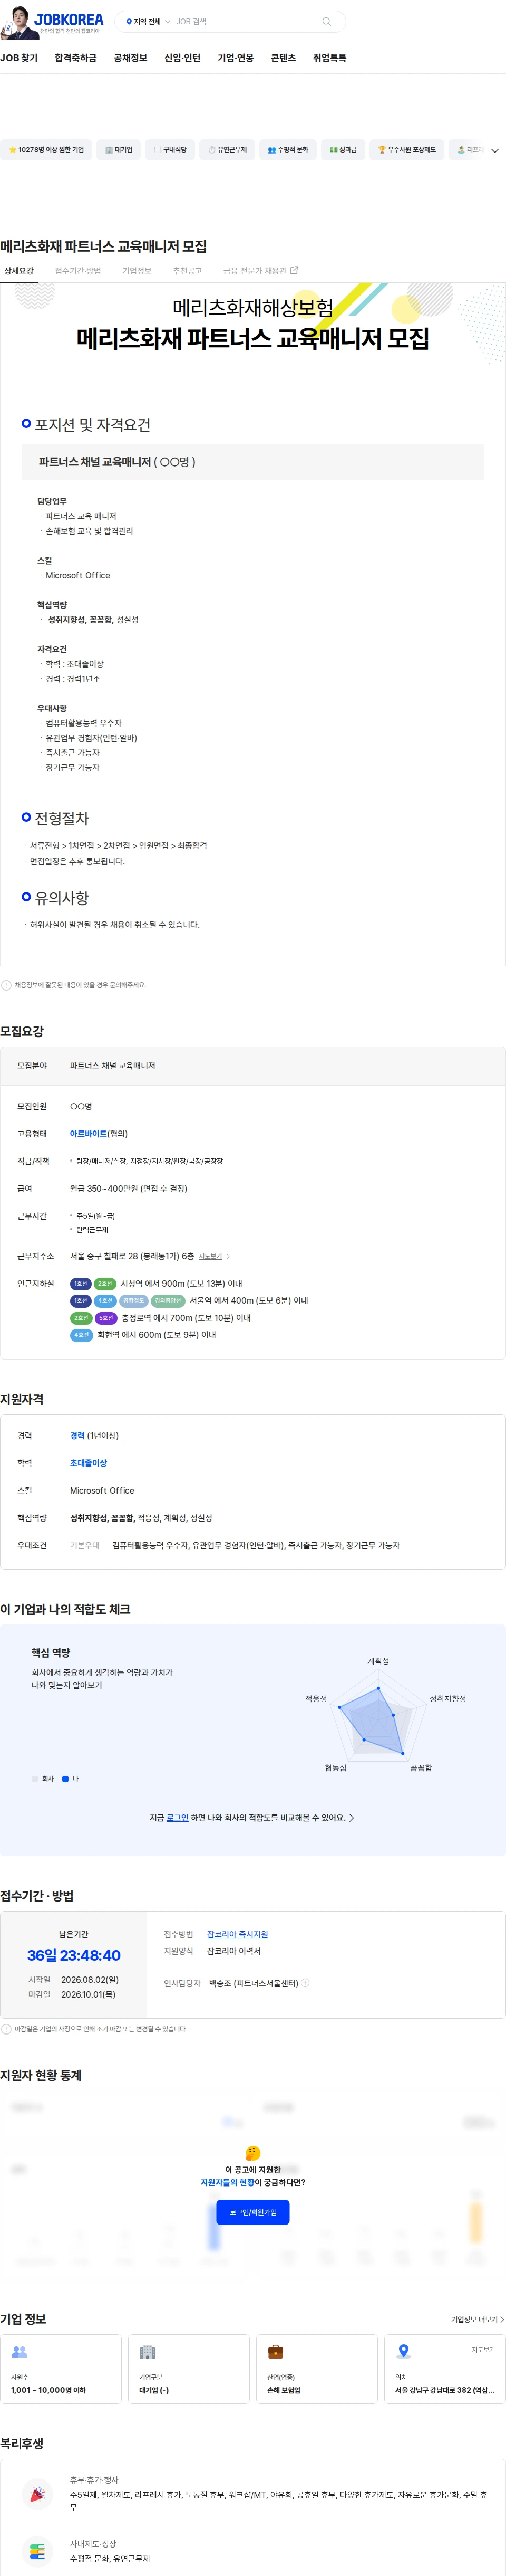
Task: Switch to the 상세요강 tab
Action: [x=19, y=271]
